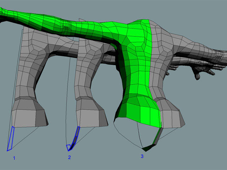Select the gray hoof of the leftmost leg
The image size is (227, 170).
[28, 113]
